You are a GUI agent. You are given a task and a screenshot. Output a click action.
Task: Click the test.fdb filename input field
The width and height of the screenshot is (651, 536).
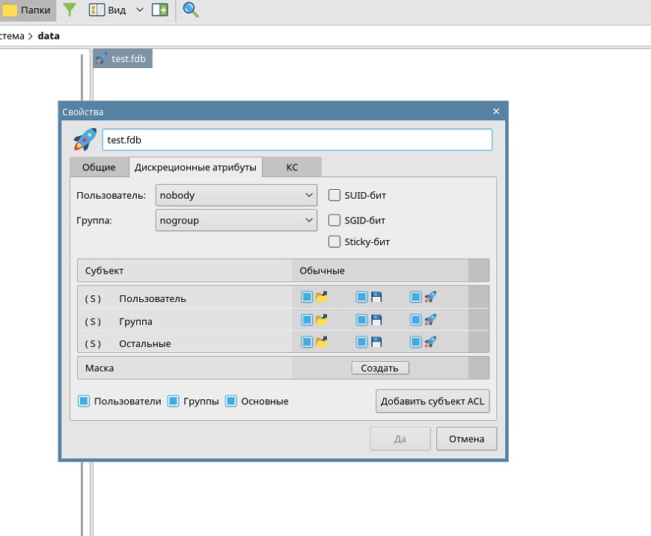(297, 140)
